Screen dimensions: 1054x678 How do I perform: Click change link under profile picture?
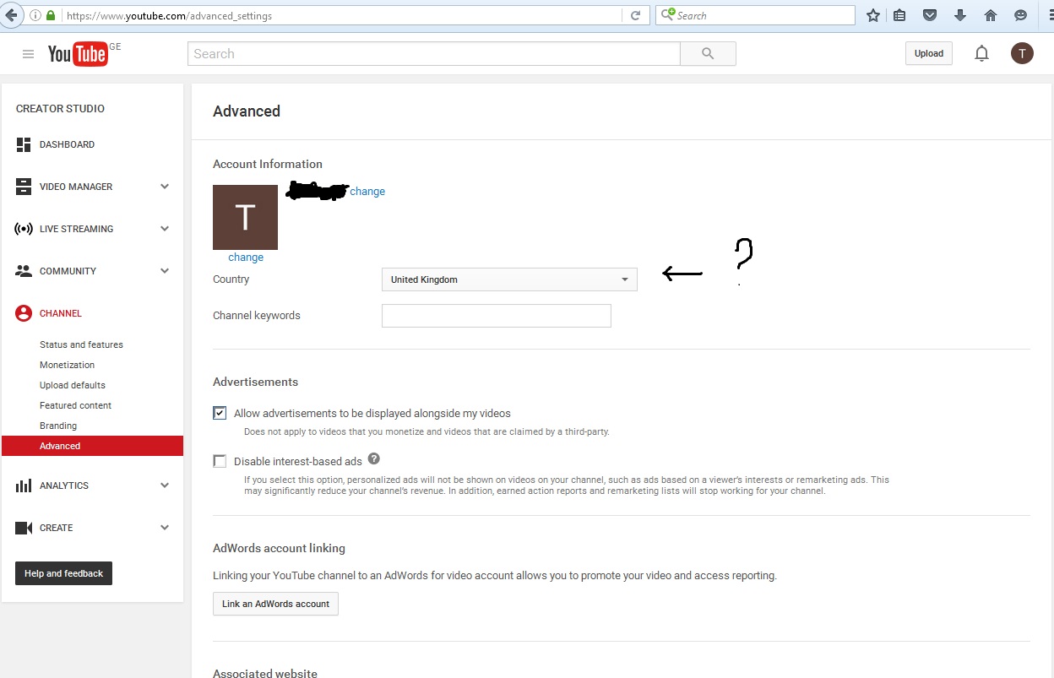[x=246, y=258]
